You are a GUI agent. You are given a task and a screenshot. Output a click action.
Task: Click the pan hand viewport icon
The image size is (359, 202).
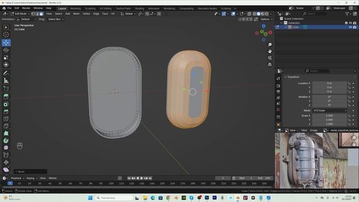[x=270, y=51]
